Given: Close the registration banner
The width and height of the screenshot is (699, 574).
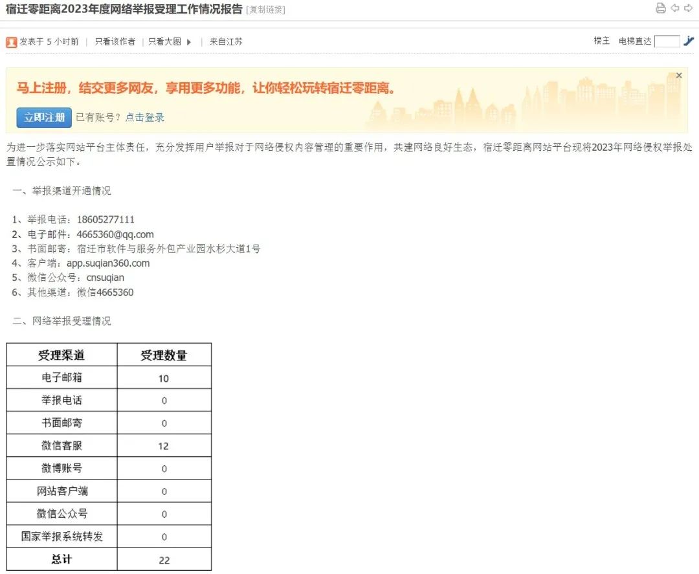Looking at the screenshot, I should [679, 76].
